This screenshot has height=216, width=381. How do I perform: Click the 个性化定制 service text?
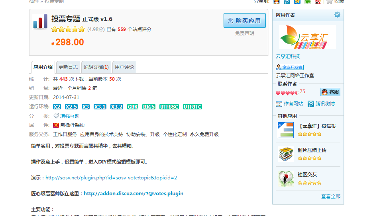point(175,134)
